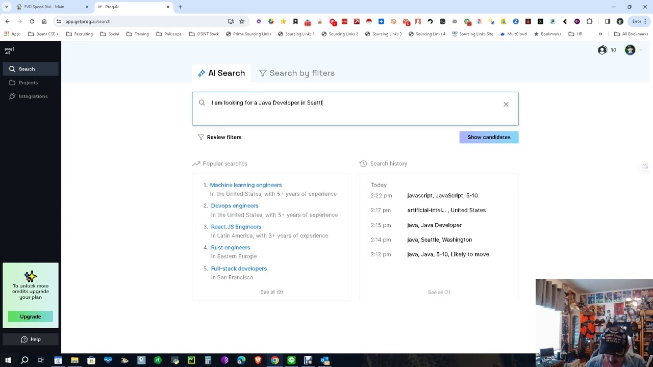Select history entry artificial-intel..., United States

(446, 210)
